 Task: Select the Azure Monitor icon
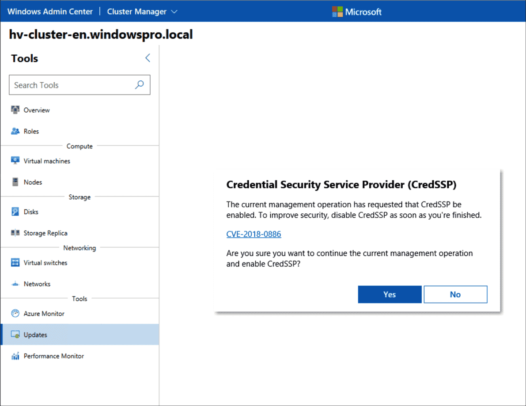point(15,313)
